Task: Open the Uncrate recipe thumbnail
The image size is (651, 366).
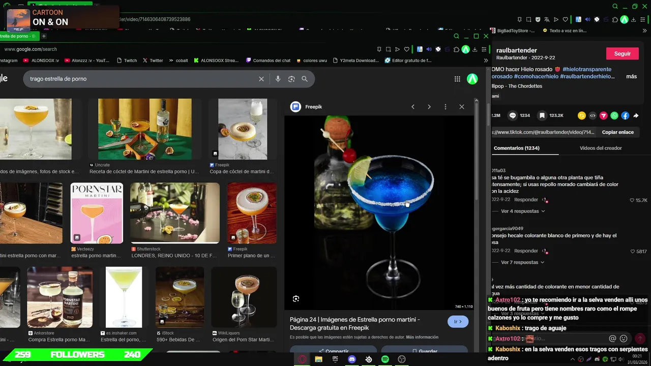Action: click(x=145, y=129)
